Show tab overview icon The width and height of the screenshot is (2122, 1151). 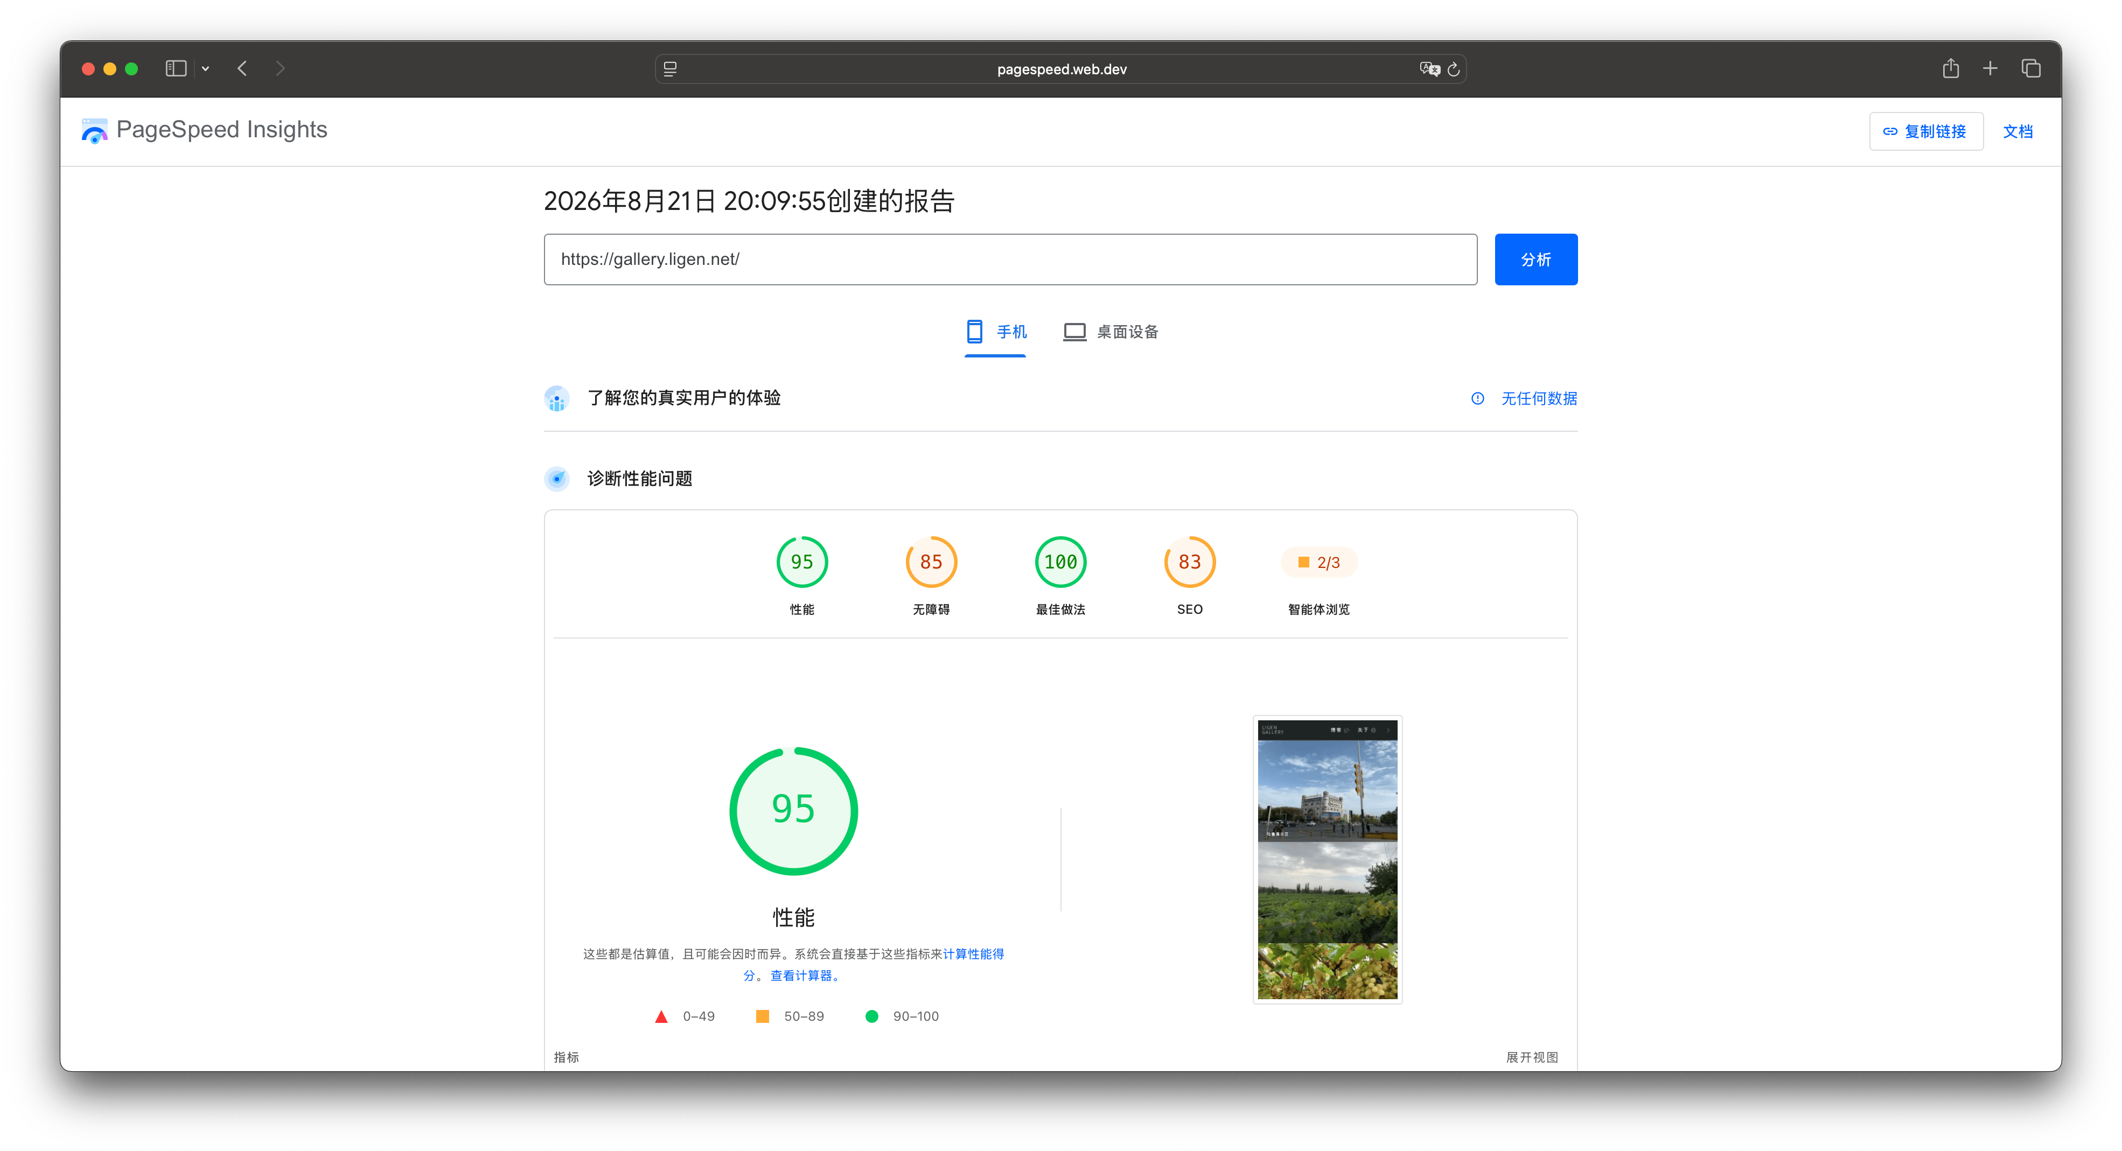pos(2030,68)
